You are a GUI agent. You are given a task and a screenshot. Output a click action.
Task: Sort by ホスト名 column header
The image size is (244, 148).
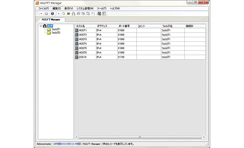point(80,26)
